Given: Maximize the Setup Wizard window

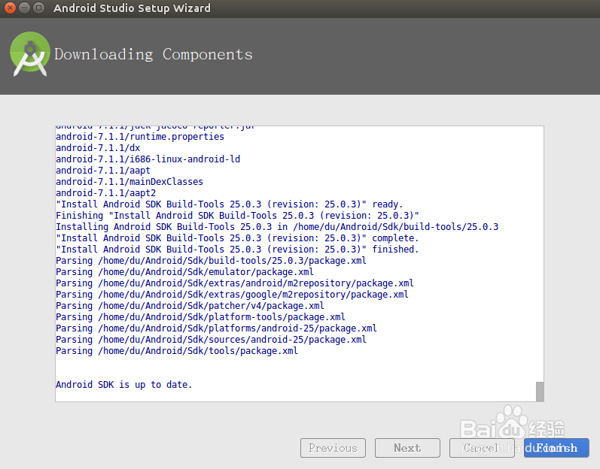Looking at the screenshot, I should pyautogui.click(x=38, y=8).
